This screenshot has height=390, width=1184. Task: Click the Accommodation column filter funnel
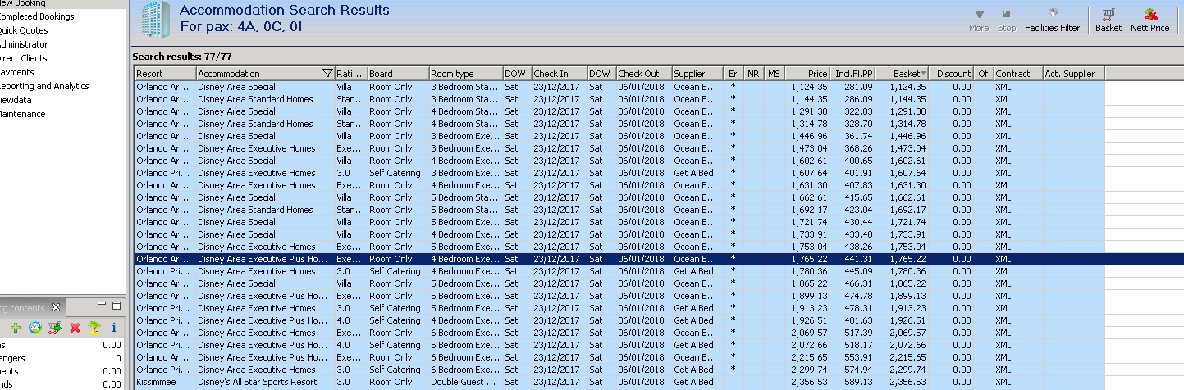click(x=327, y=74)
